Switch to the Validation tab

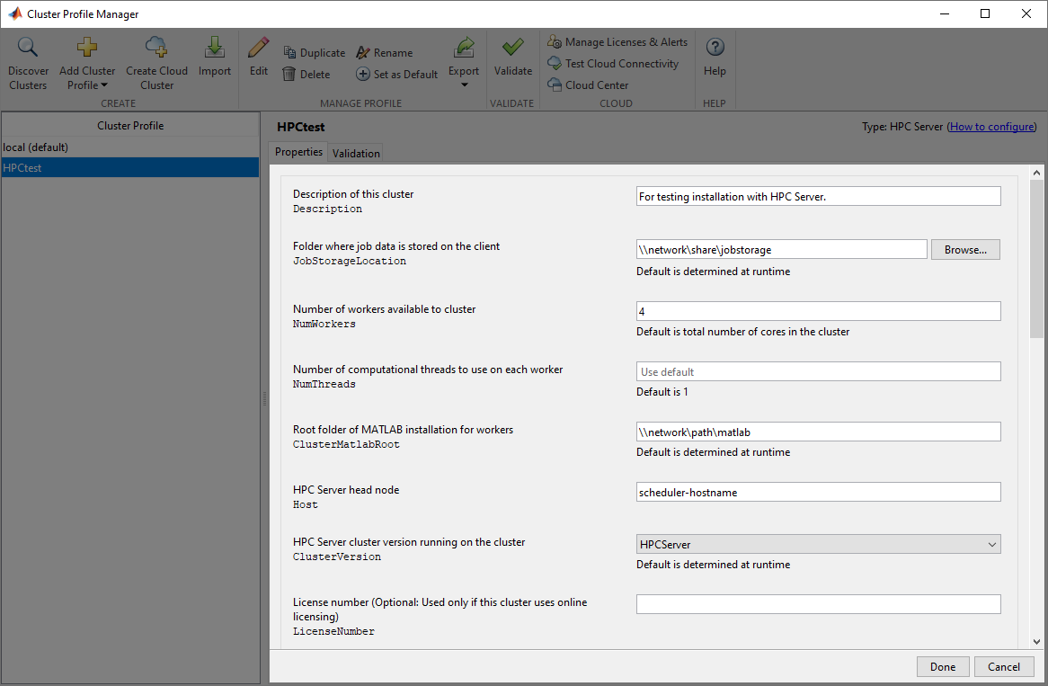click(x=355, y=153)
